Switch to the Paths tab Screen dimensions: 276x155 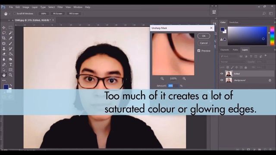tap(235, 50)
